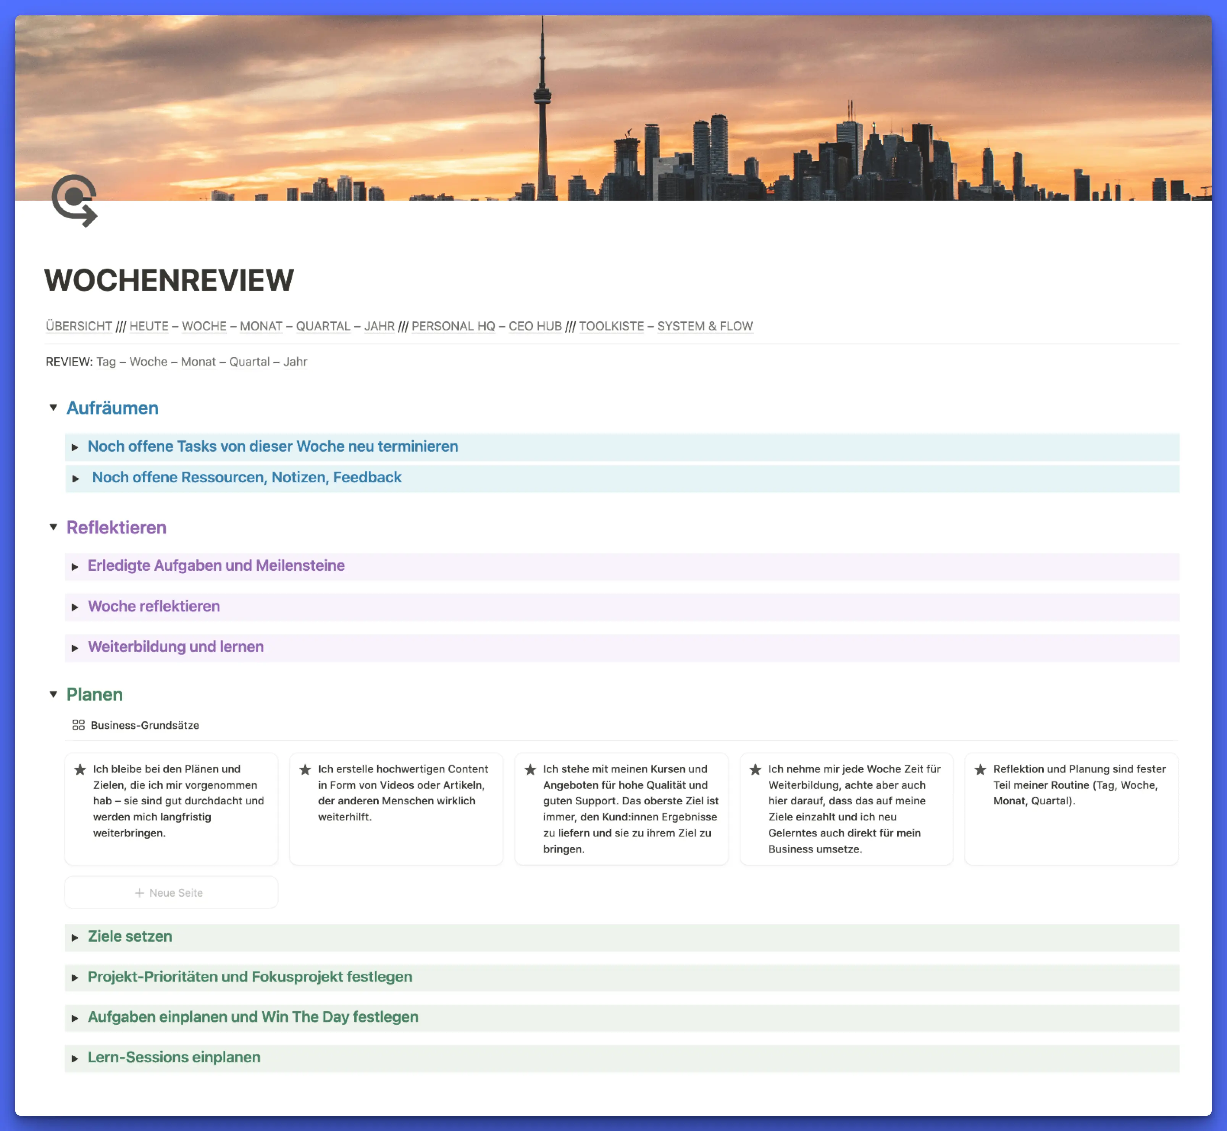
Task: Click star icon on first Grundsatz card
Action: [80, 769]
